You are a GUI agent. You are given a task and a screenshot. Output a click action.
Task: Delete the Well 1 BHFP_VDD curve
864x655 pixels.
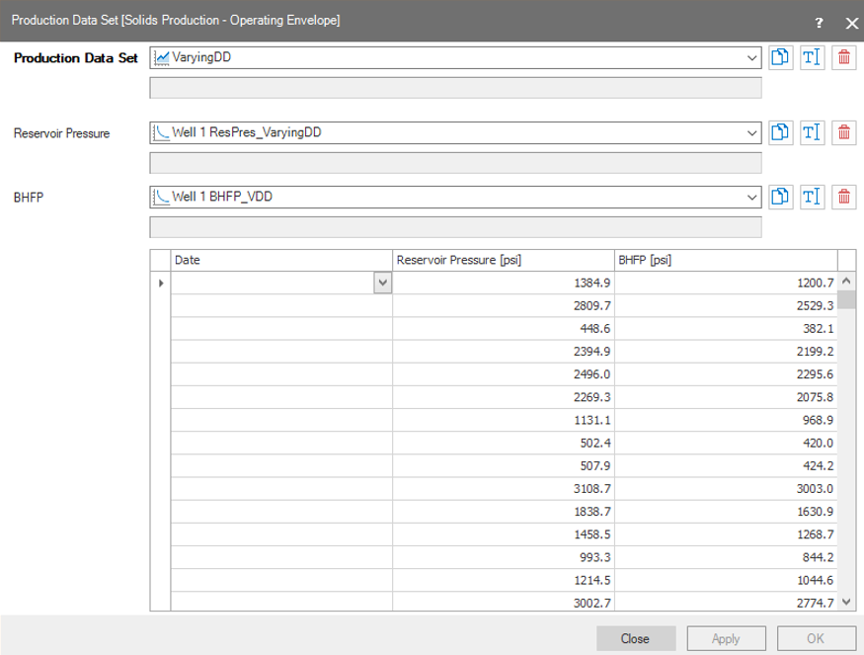click(x=844, y=198)
